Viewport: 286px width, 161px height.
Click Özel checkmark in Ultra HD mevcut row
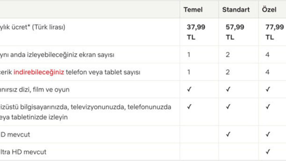tap(268, 152)
